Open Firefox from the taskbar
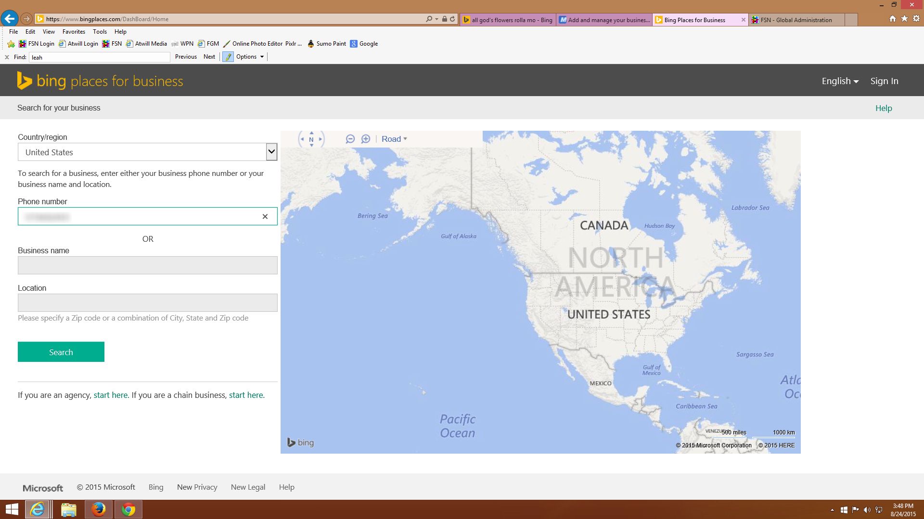Viewport: 924px width, 519px height. coord(99,509)
